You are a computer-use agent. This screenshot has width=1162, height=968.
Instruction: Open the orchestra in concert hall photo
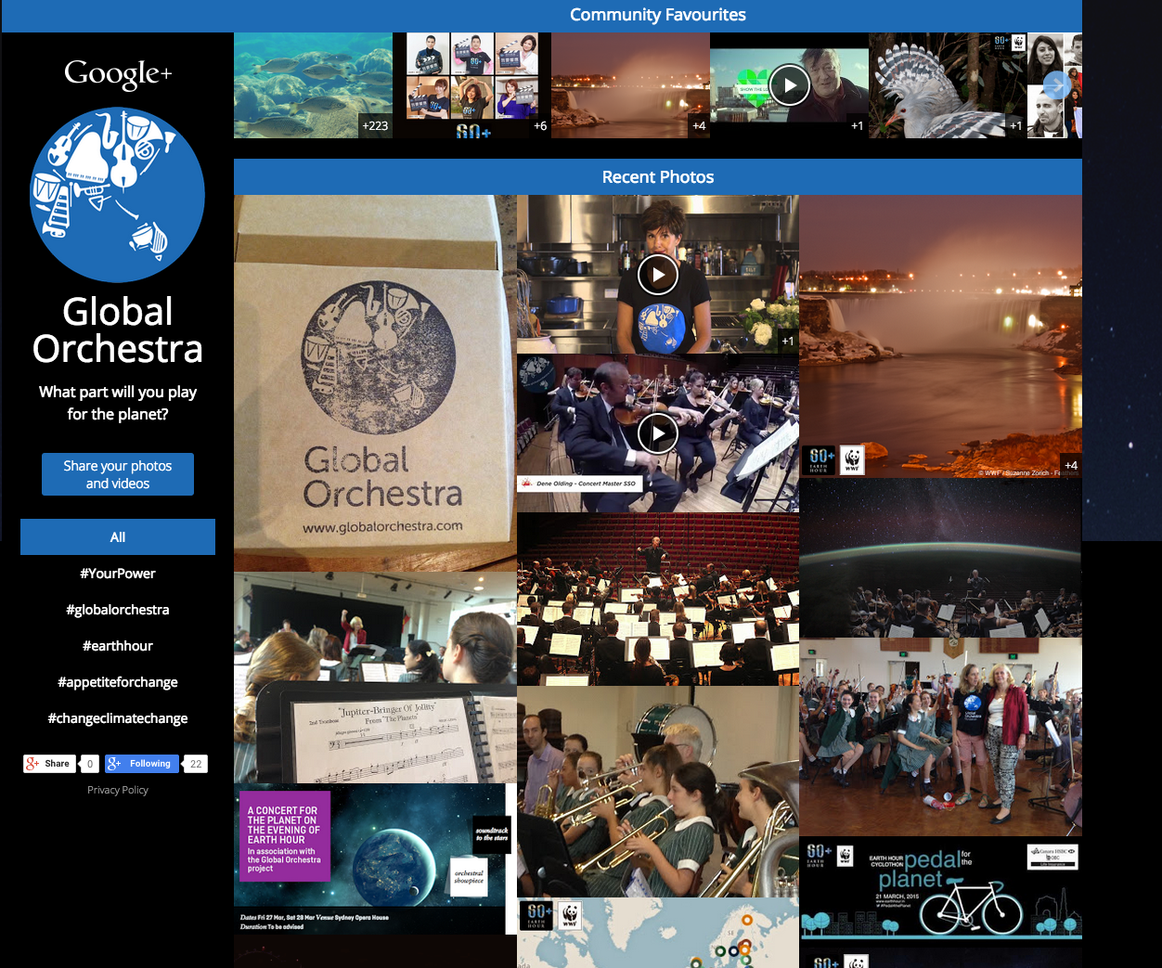658,600
